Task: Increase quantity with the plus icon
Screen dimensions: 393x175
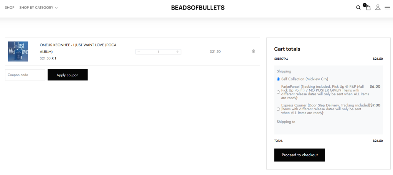Action: [x=177, y=52]
